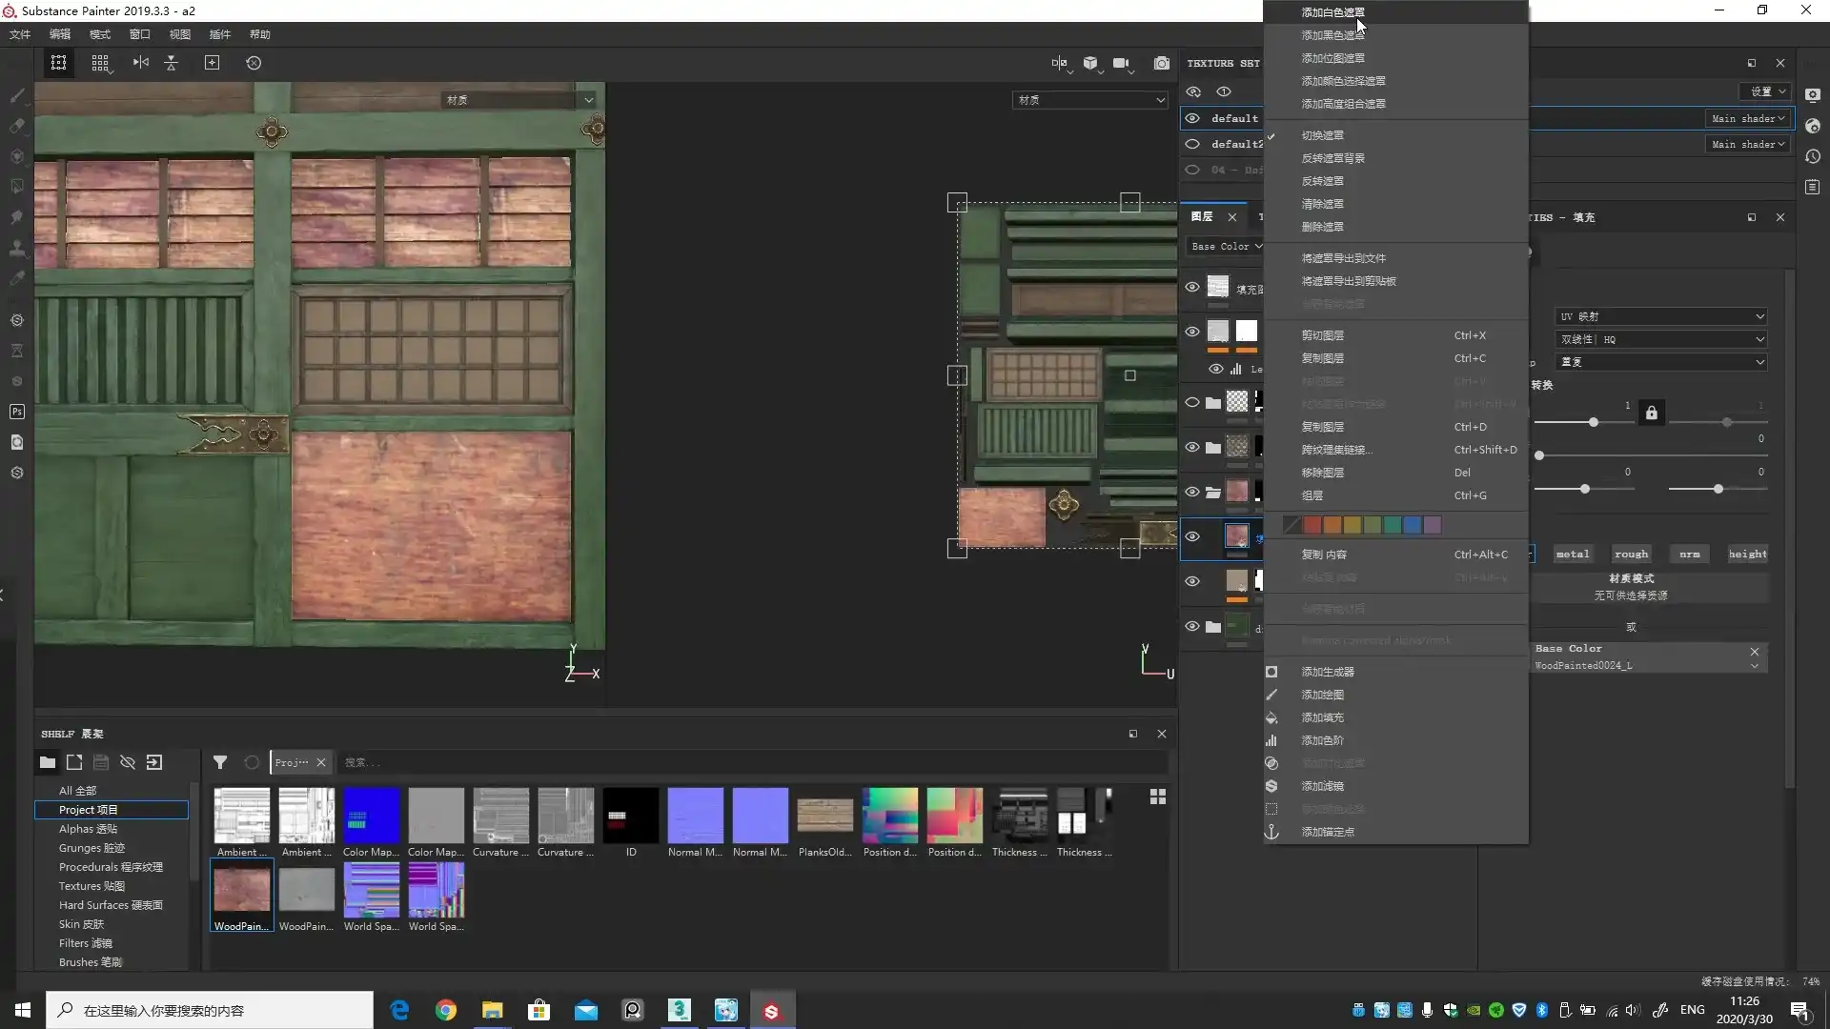
Task: Open the Base Color channel dropdown
Action: click(x=1226, y=246)
